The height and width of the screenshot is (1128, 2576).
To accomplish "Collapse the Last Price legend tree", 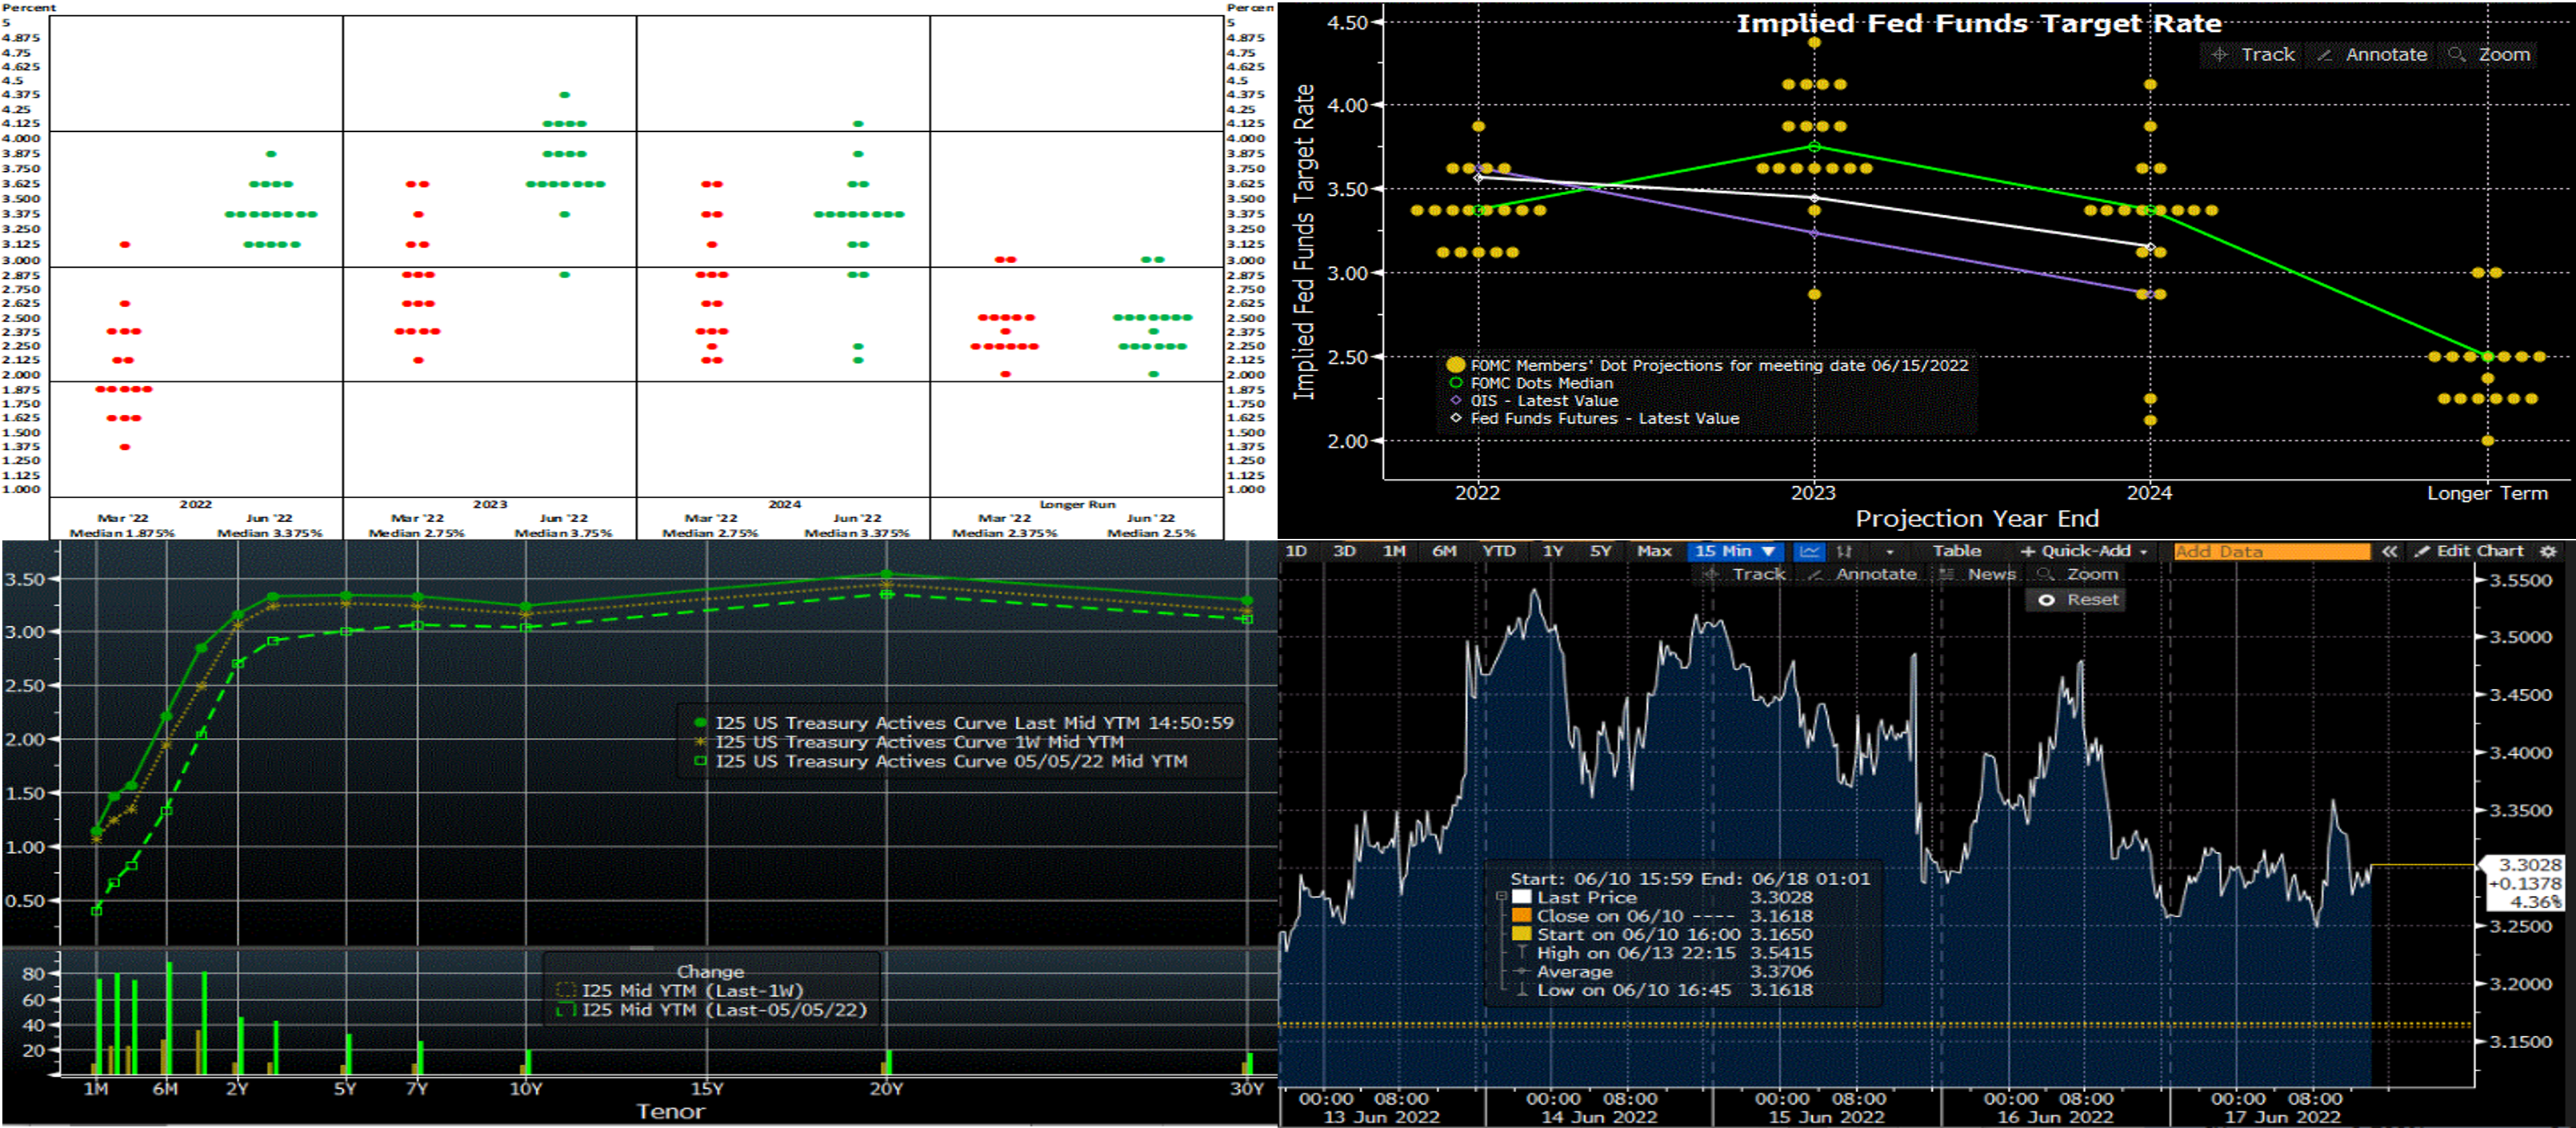I will 1501,897.
